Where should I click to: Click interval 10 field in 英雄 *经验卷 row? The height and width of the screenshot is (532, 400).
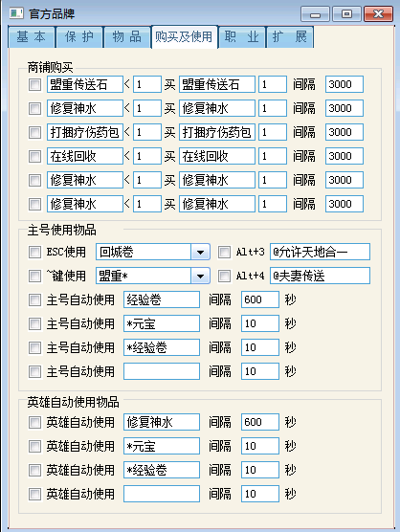(260, 470)
